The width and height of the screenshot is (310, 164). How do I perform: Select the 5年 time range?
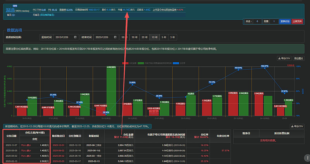click(164, 37)
